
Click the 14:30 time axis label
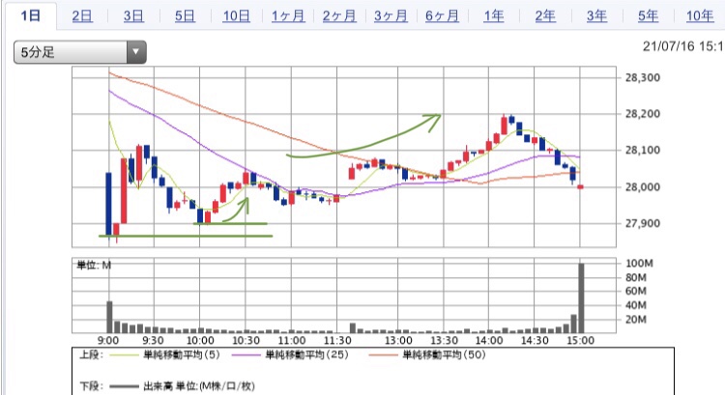click(x=535, y=341)
